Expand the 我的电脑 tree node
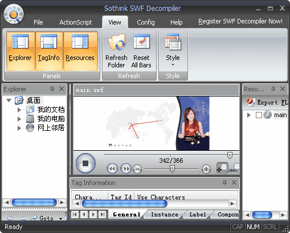290x233 pixels. coord(19,119)
